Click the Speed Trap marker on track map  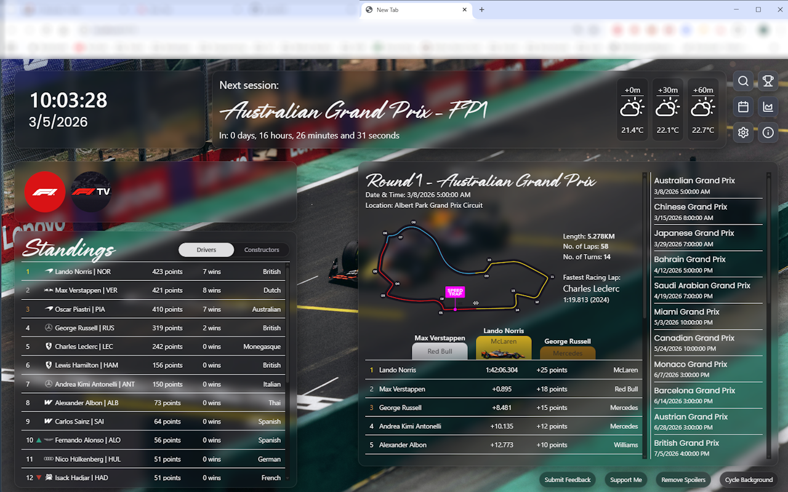455,292
